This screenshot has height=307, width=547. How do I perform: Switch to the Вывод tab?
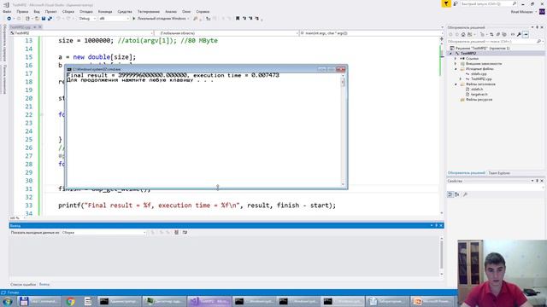pos(44,284)
